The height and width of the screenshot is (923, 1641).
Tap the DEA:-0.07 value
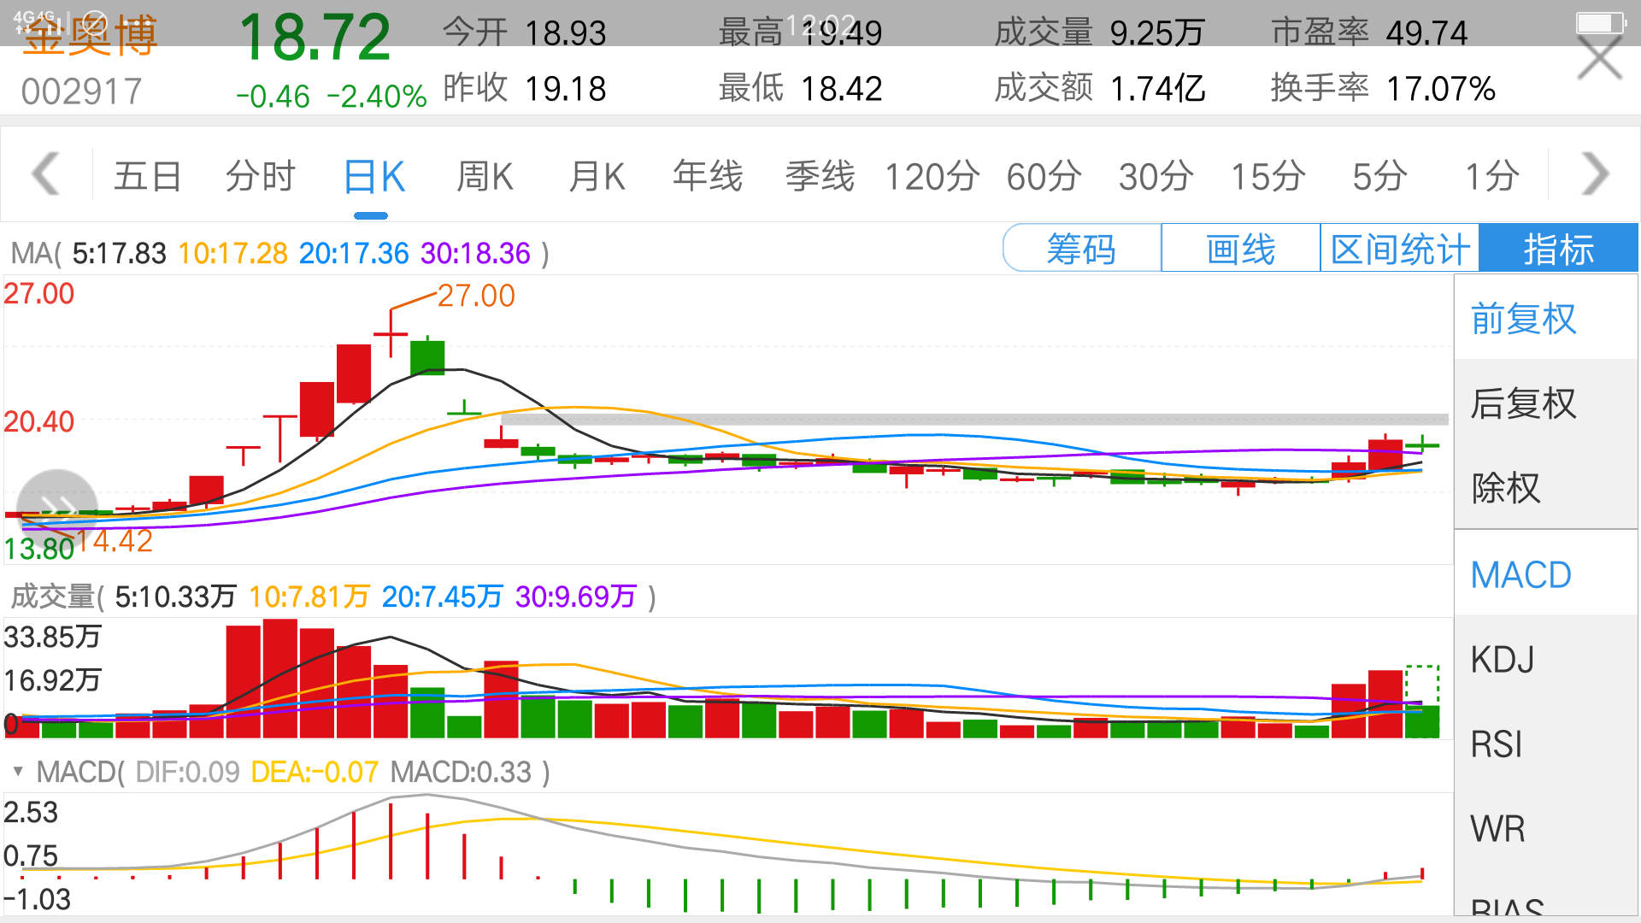[315, 772]
